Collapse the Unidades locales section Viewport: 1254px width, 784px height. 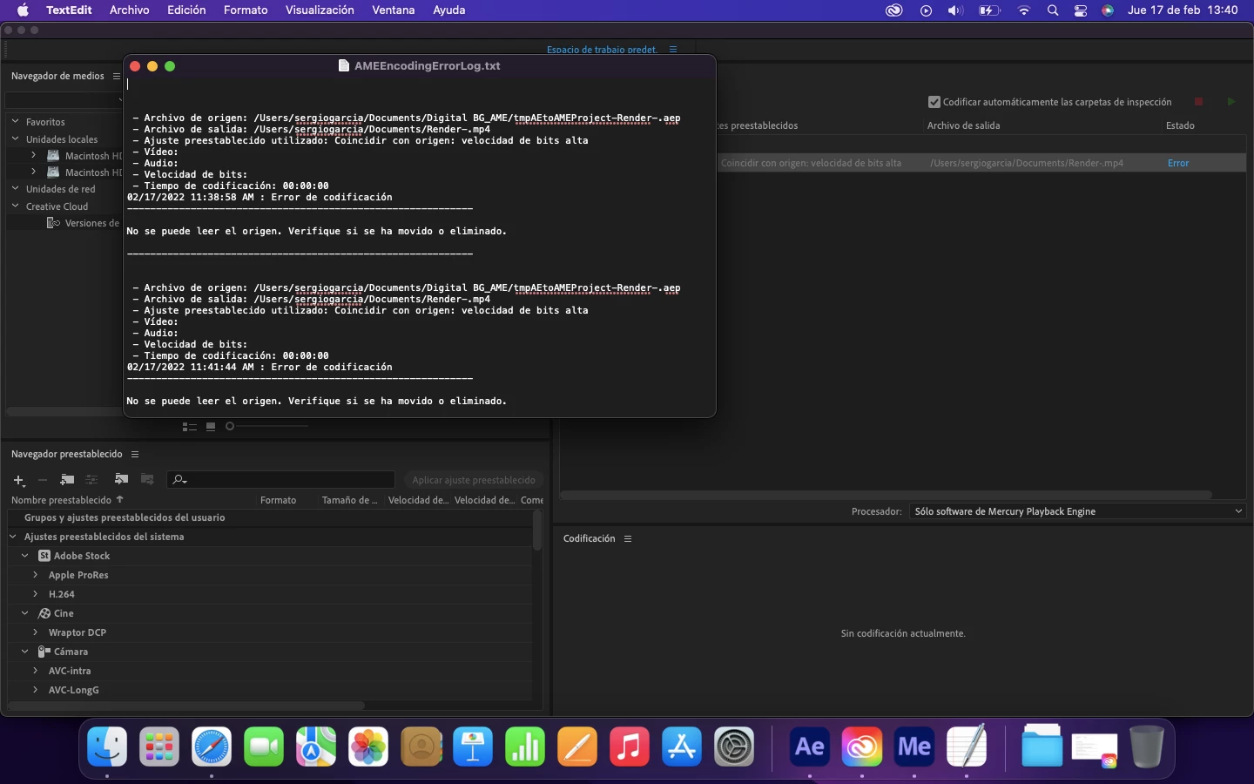coord(15,139)
